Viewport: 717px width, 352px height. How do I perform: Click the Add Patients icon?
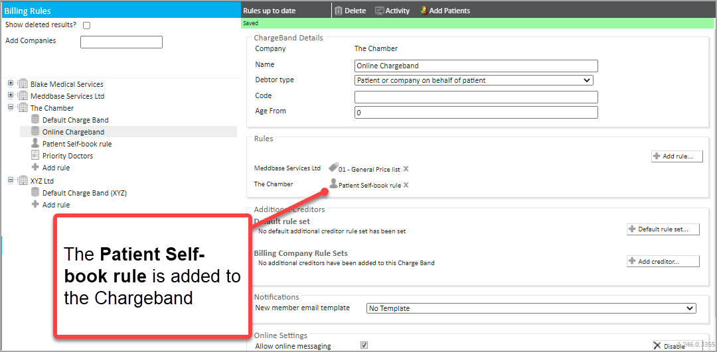[424, 11]
